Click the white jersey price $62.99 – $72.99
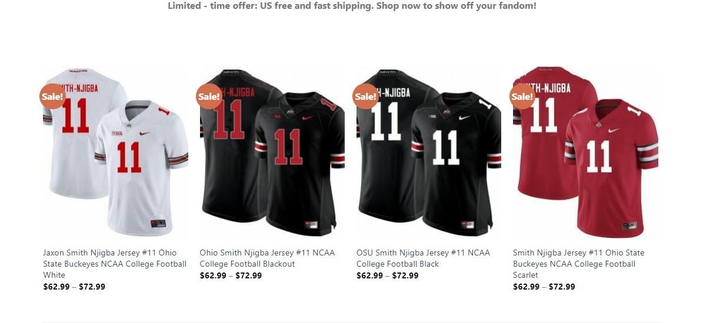 74,287
